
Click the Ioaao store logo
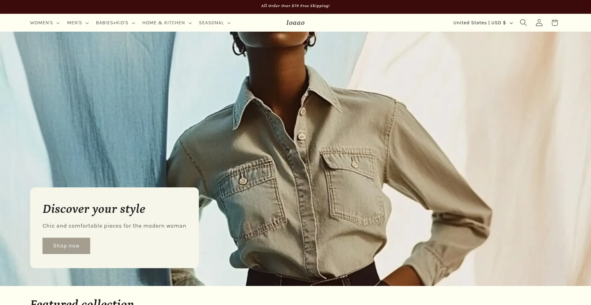[295, 23]
